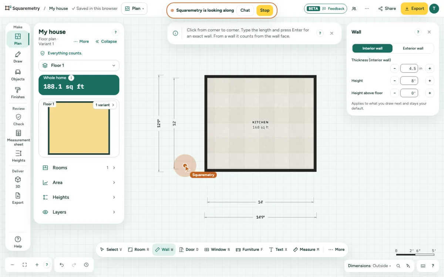Viewport: 444px width, 277px height.
Task: Open the Finishes section in the sidebar
Action: click(18, 93)
